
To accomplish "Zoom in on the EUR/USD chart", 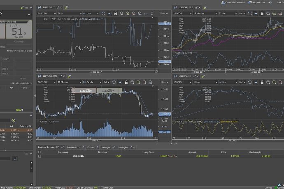I will click(x=128, y=14).
